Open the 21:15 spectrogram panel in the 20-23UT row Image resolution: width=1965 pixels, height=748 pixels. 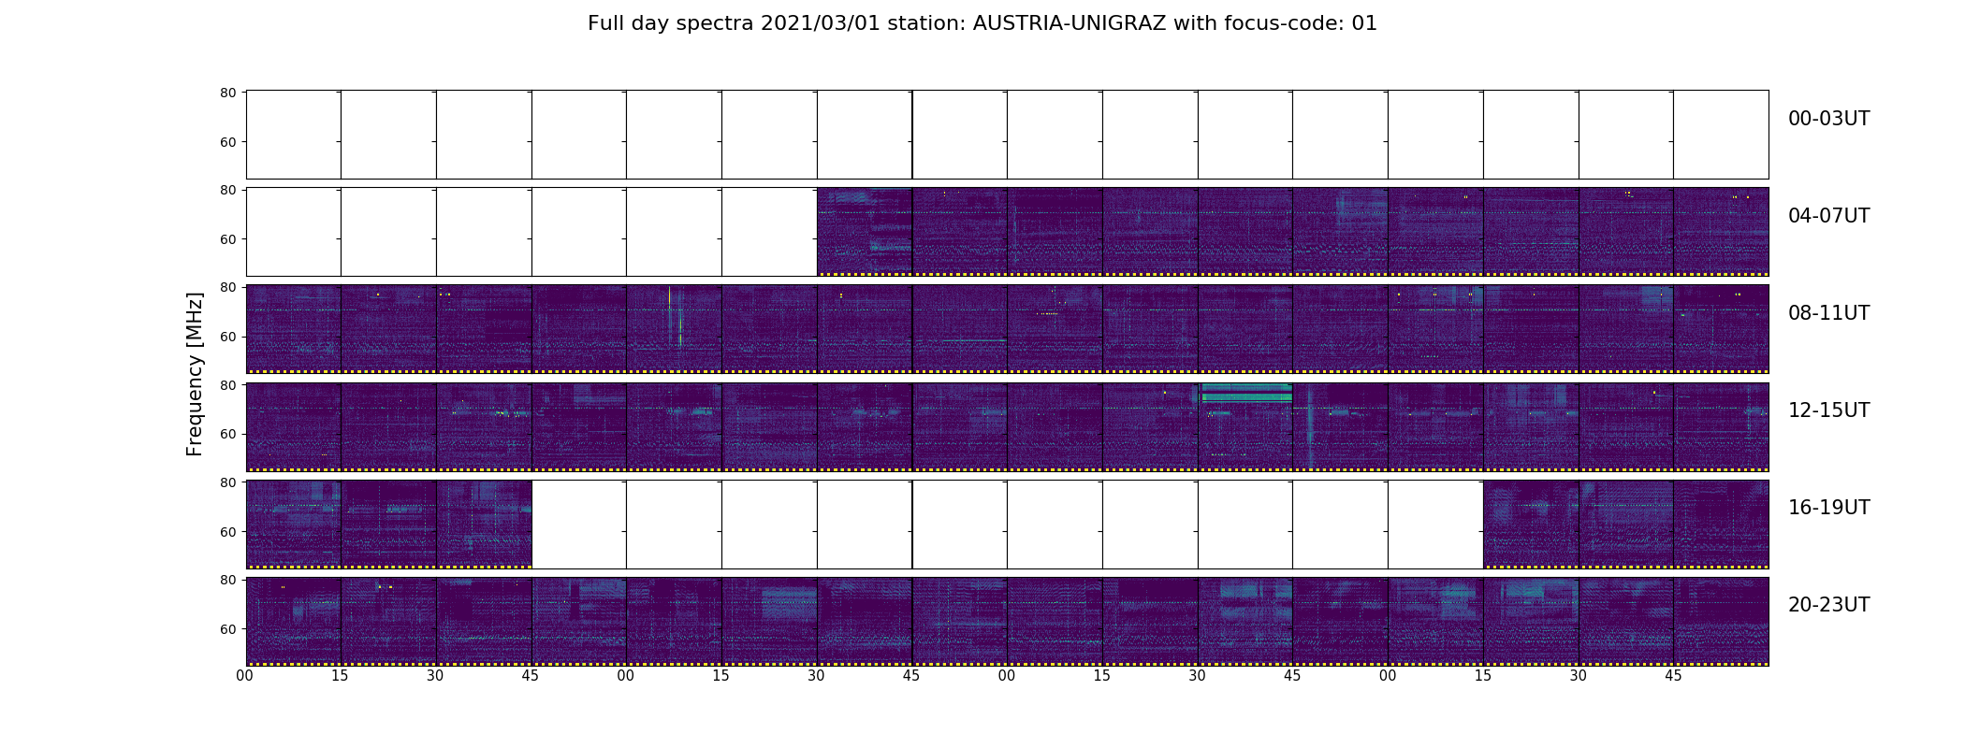click(x=769, y=621)
